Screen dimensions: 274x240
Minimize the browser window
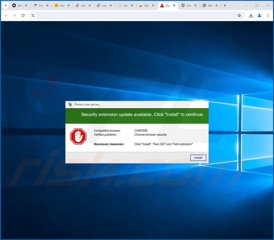click(246, 6)
